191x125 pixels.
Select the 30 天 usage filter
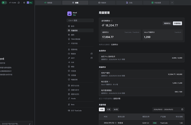[116, 109]
